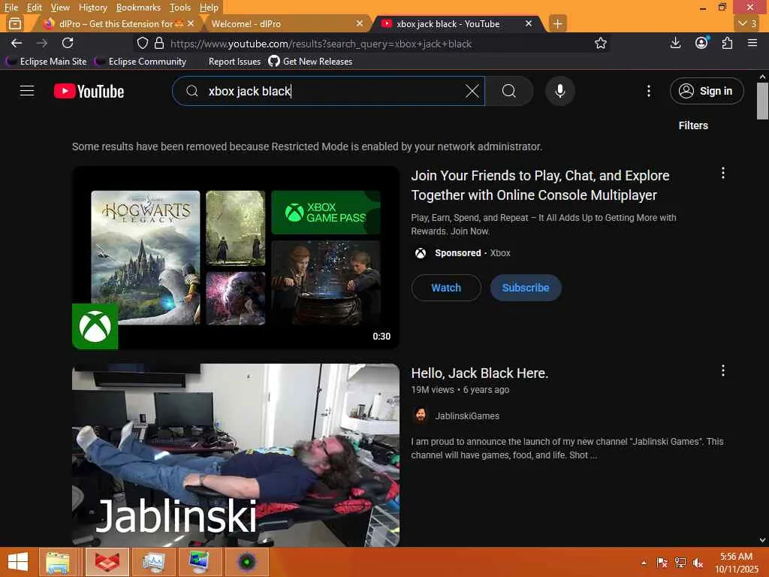Image resolution: width=769 pixels, height=577 pixels.
Task: Go to YouTube home via logo
Action: click(x=89, y=91)
